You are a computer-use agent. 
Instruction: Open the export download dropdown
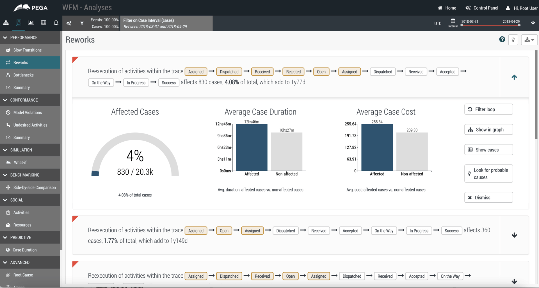click(529, 39)
